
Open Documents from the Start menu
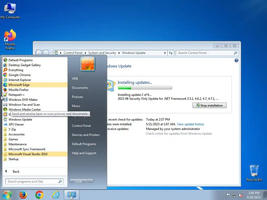pyautogui.click(x=80, y=87)
